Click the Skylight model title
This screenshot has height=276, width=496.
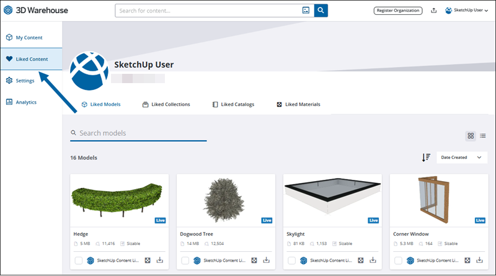tap(296, 234)
